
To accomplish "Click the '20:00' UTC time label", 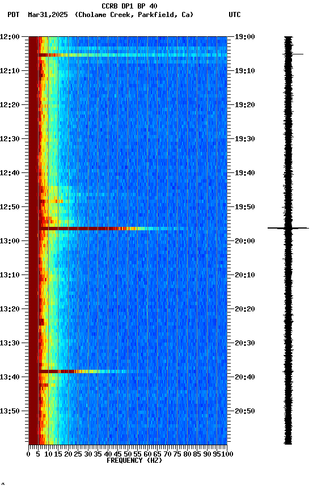I will tap(245, 241).
